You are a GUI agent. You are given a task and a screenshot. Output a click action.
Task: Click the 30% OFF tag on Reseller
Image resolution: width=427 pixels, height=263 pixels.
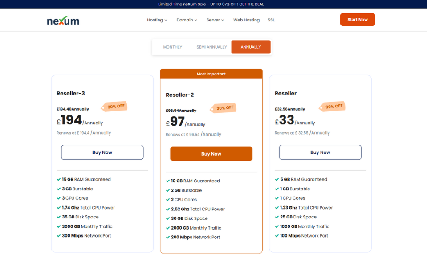(x=333, y=107)
